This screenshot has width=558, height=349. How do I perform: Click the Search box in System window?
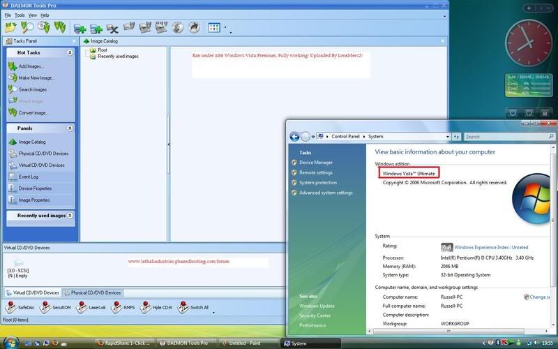509,137
